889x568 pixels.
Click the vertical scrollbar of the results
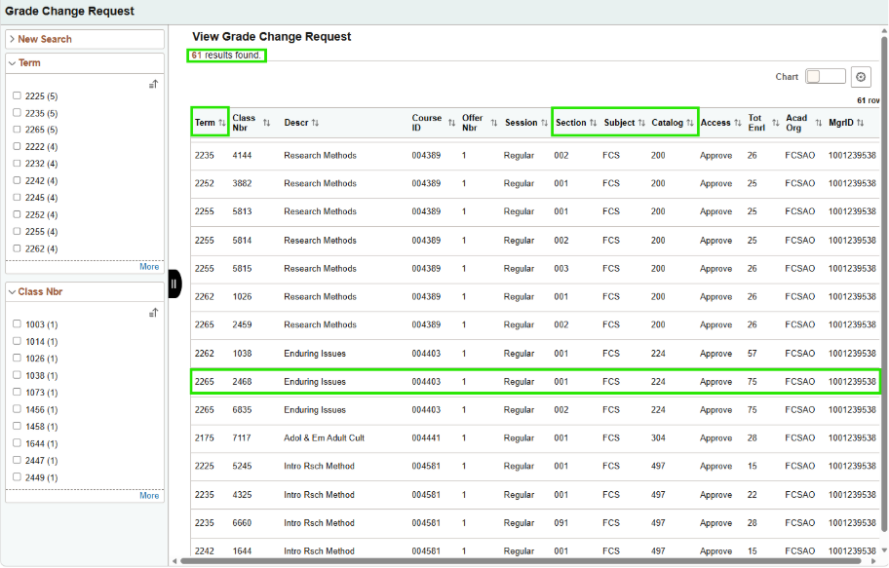pyautogui.click(x=884, y=284)
